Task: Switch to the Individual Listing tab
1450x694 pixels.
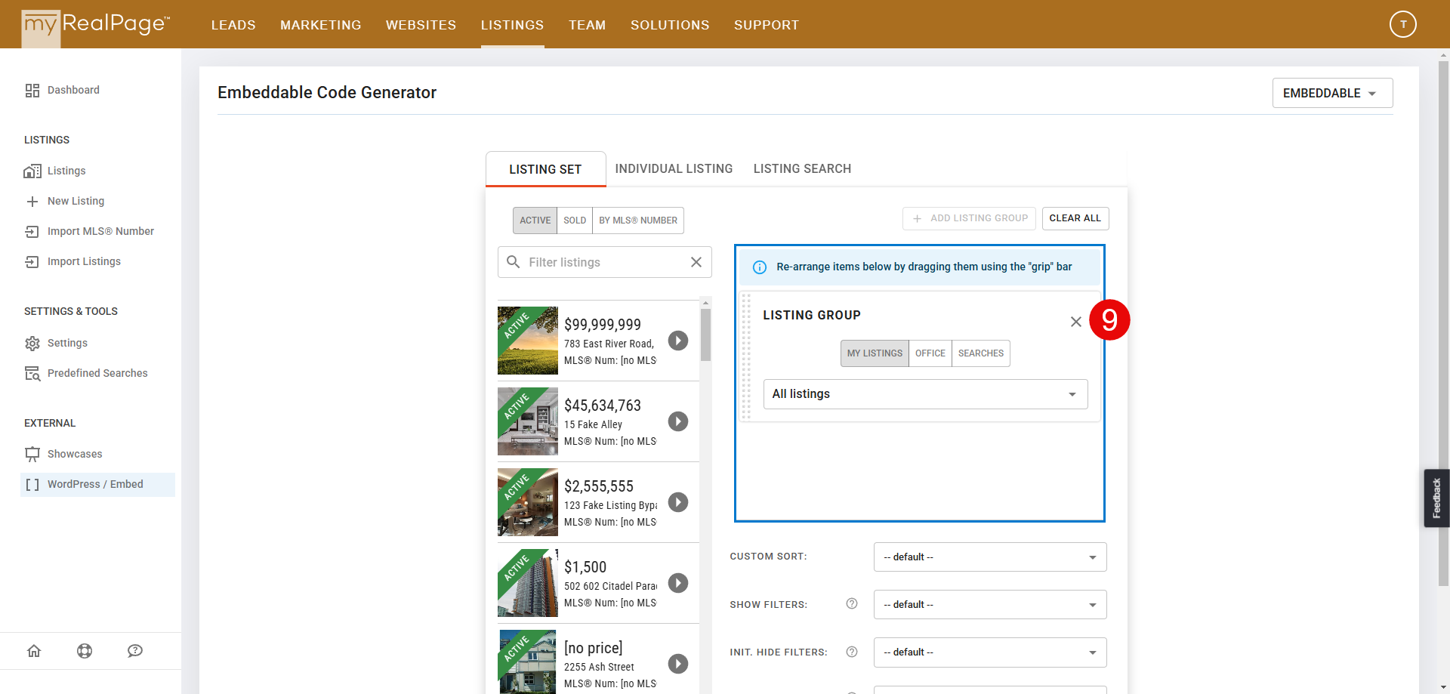Action: coord(674,169)
